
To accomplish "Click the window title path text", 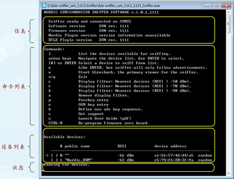I will pos(104,6).
